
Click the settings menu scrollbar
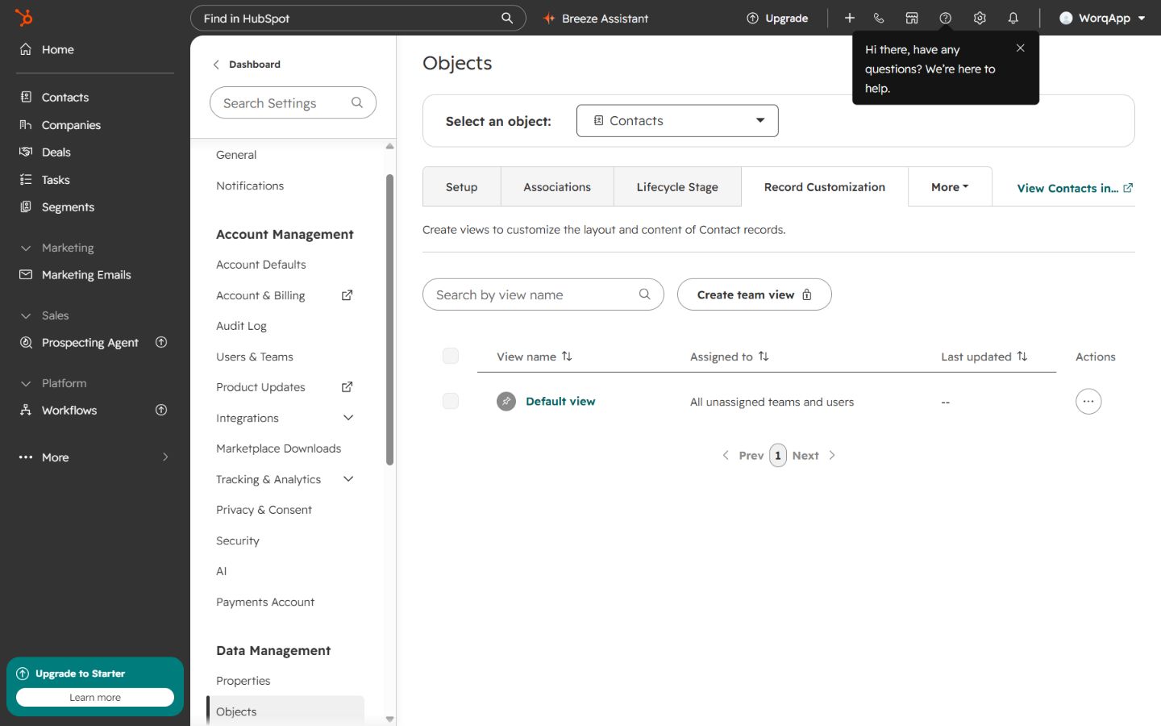point(390,319)
